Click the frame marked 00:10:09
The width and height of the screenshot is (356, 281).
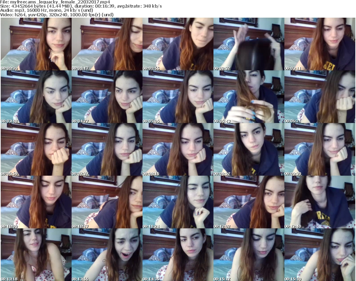coord(36,202)
